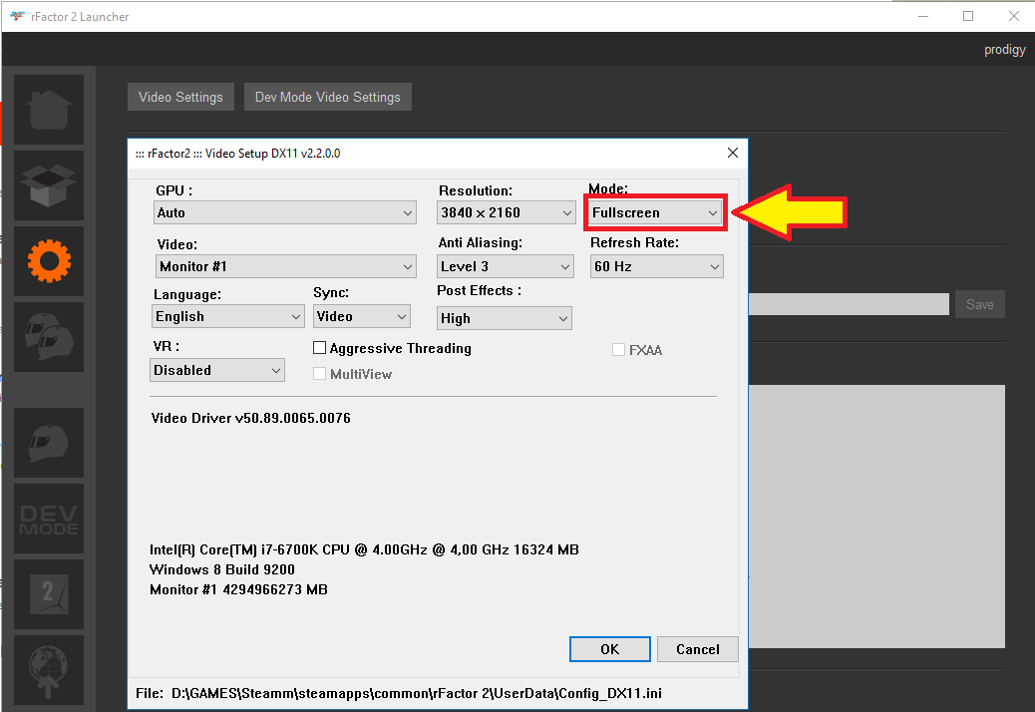
Task: Open the two-helmets multiplayer icon
Action: tap(49, 337)
